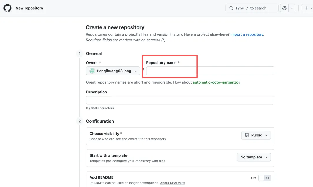Click into the Description text field

point(180,100)
